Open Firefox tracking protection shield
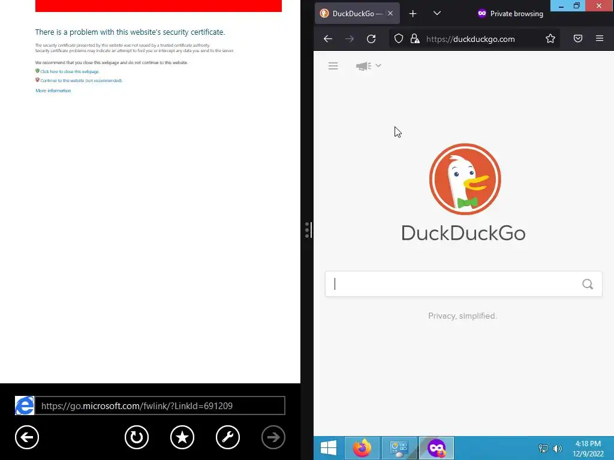Screen dimensions: 614x460 click(x=399, y=39)
